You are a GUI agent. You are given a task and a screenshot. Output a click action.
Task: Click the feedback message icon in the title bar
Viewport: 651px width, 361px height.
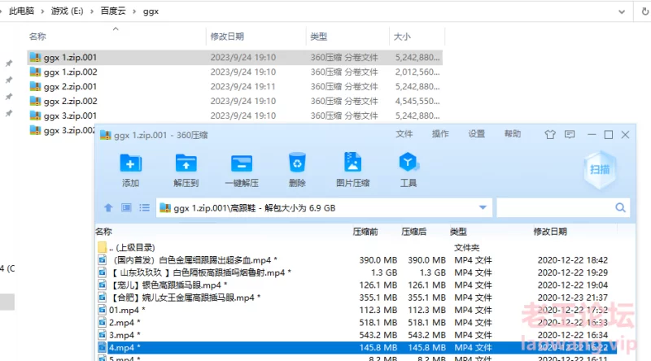point(570,134)
